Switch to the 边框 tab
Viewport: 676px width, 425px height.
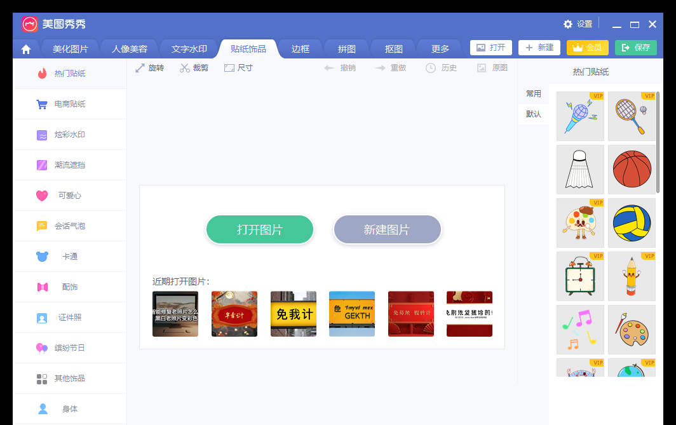coord(301,49)
